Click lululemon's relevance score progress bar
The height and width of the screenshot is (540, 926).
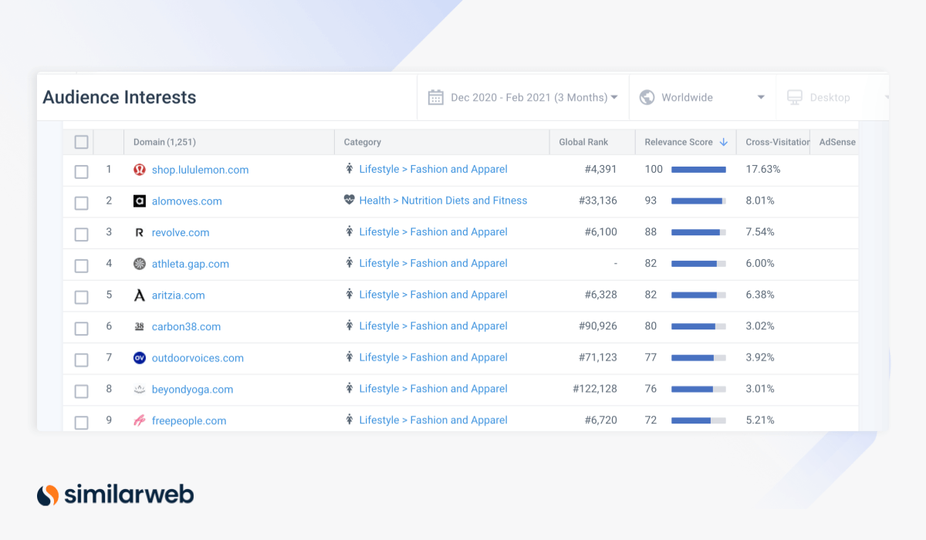698,169
